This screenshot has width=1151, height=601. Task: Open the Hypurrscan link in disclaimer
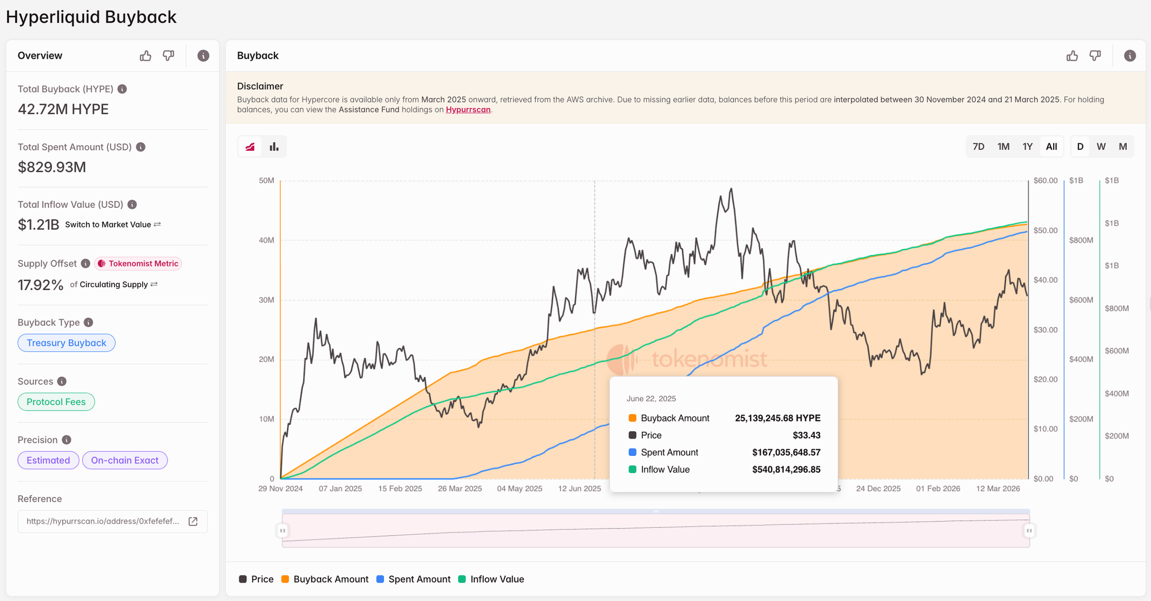[468, 110]
